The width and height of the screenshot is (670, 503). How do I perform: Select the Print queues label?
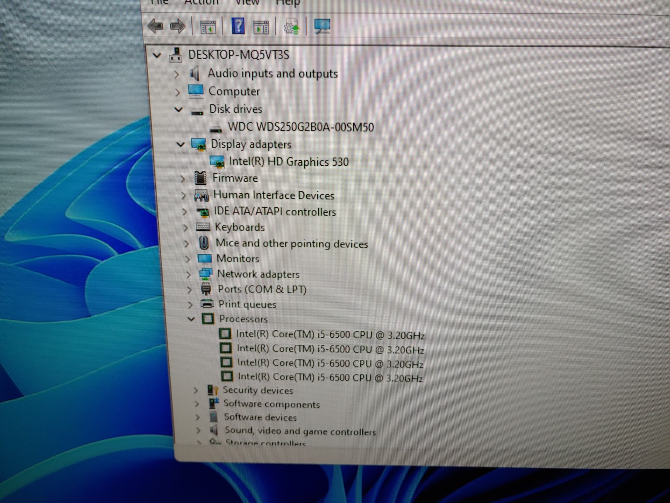[x=247, y=305]
